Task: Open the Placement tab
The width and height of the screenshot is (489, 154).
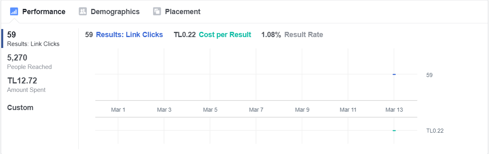Action: click(176, 12)
